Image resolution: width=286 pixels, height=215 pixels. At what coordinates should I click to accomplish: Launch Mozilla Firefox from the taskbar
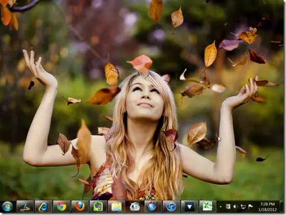point(80,207)
